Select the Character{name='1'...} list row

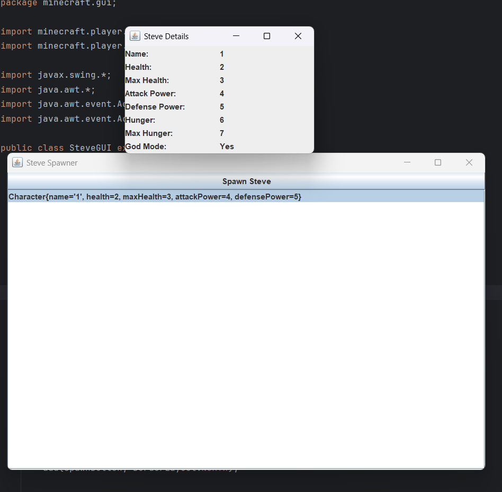click(x=246, y=196)
